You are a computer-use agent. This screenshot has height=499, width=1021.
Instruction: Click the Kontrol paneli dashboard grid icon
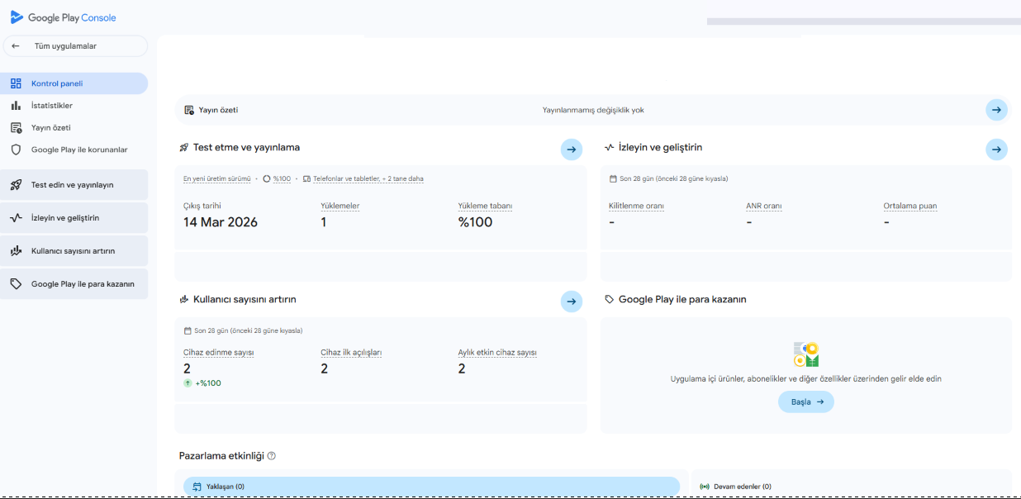[x=16, y=83]
